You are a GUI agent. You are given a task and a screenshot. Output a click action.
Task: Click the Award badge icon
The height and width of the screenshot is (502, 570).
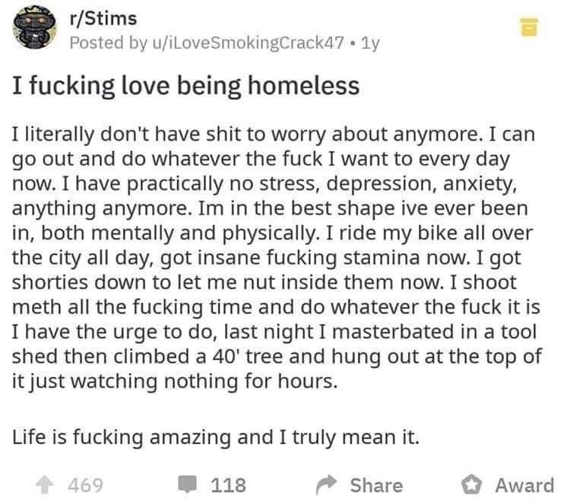pos(471,485)
